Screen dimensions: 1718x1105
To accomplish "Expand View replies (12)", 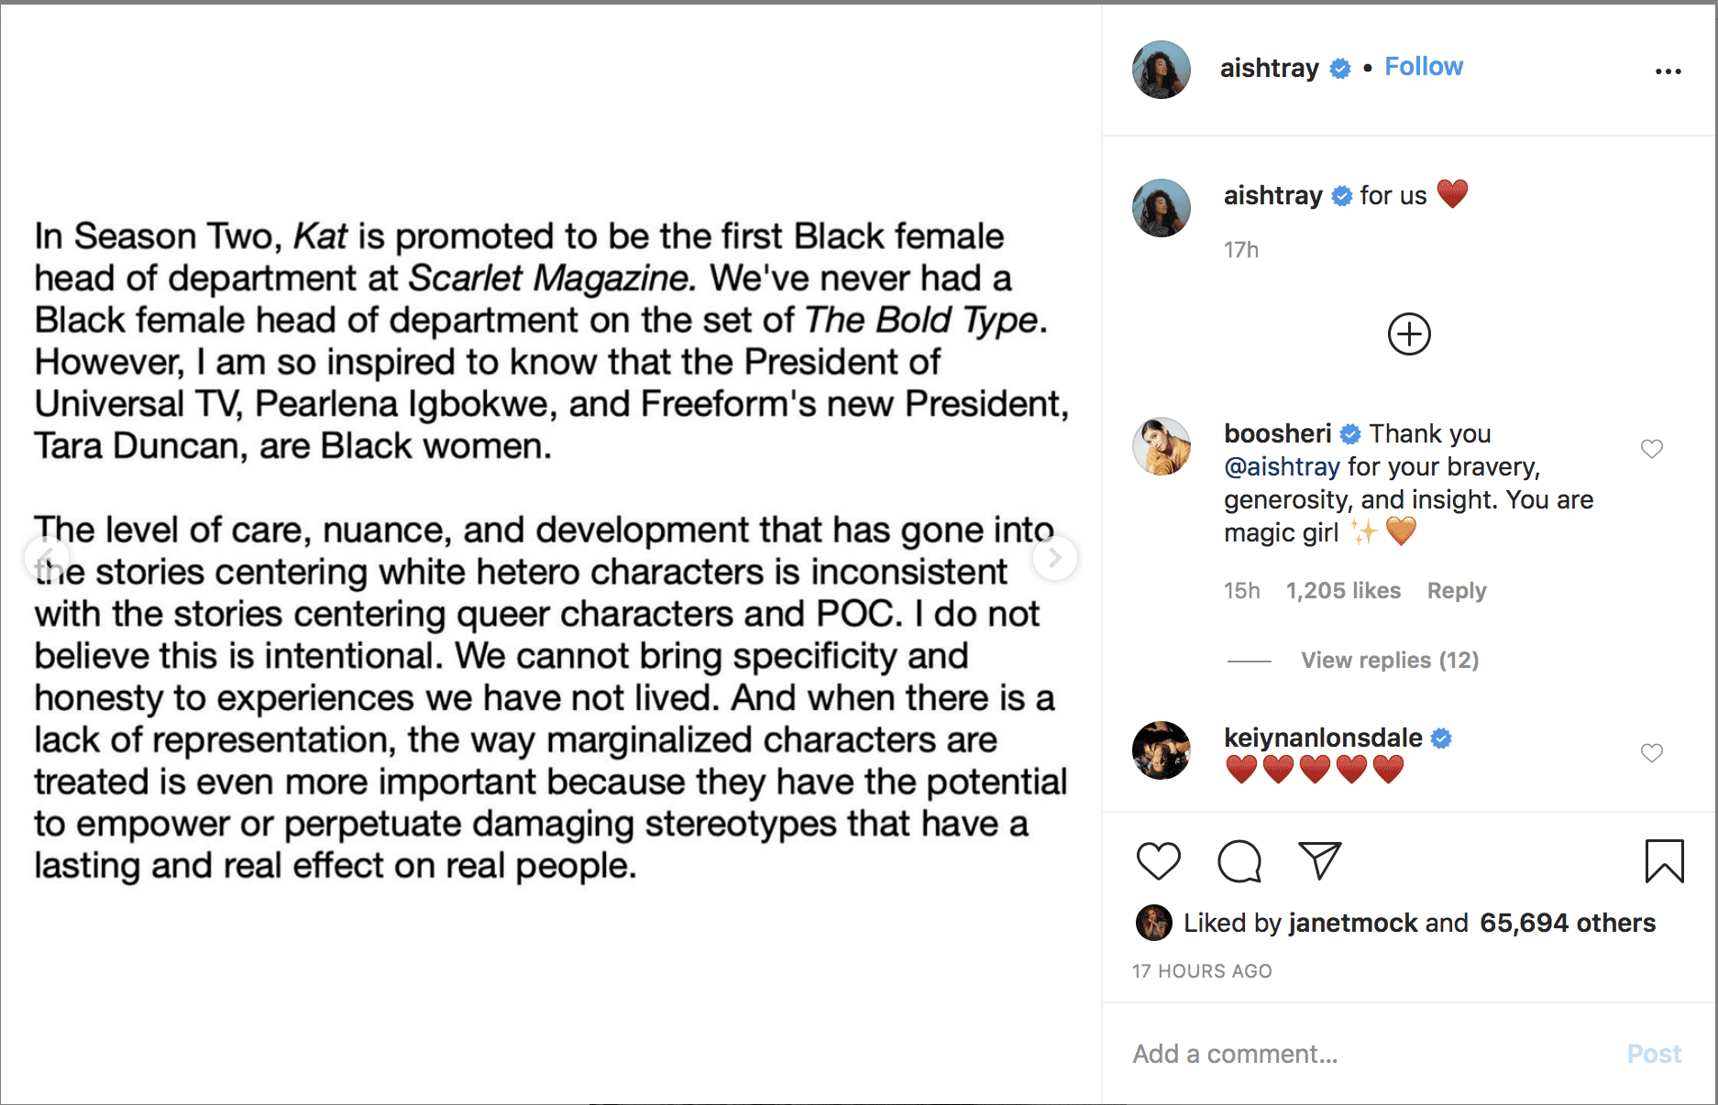I will tap(1390, 660).
